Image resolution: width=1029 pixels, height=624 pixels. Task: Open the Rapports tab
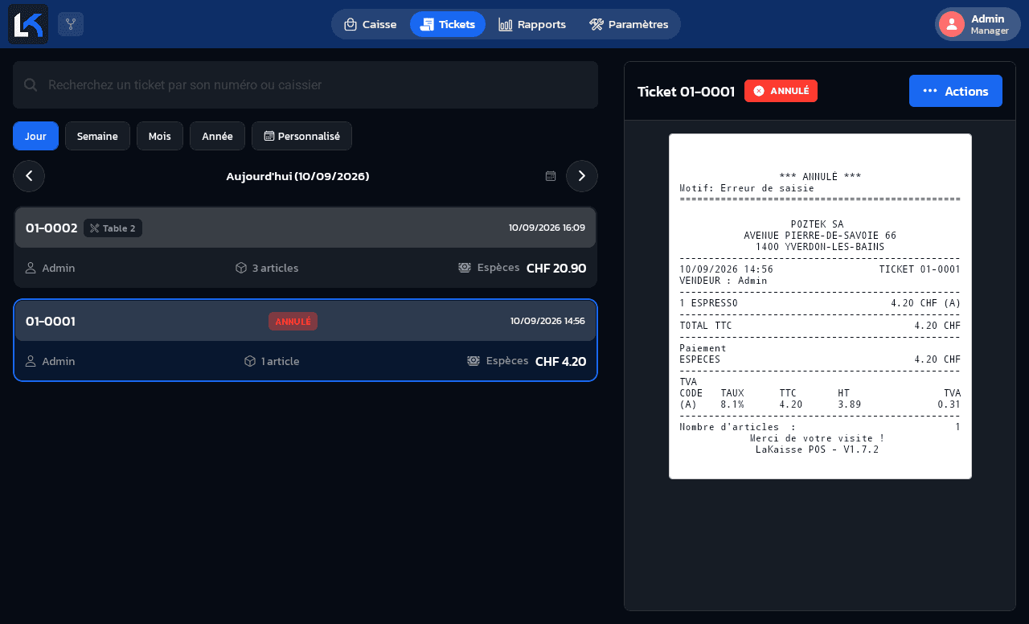point(532,24)
